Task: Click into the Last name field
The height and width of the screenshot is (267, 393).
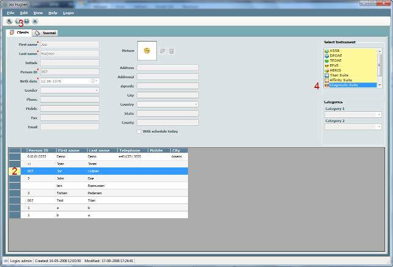Action: [x=70, y=54]
